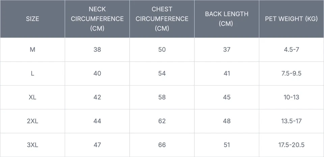
Task: Click pet weight range 13.5-17
Action: pos(292,121)
